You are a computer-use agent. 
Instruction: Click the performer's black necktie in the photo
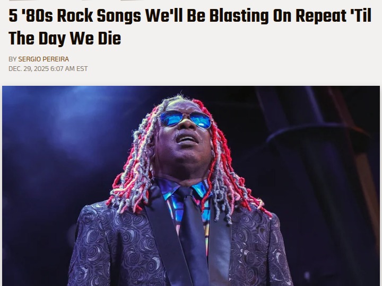coord(193,231)
